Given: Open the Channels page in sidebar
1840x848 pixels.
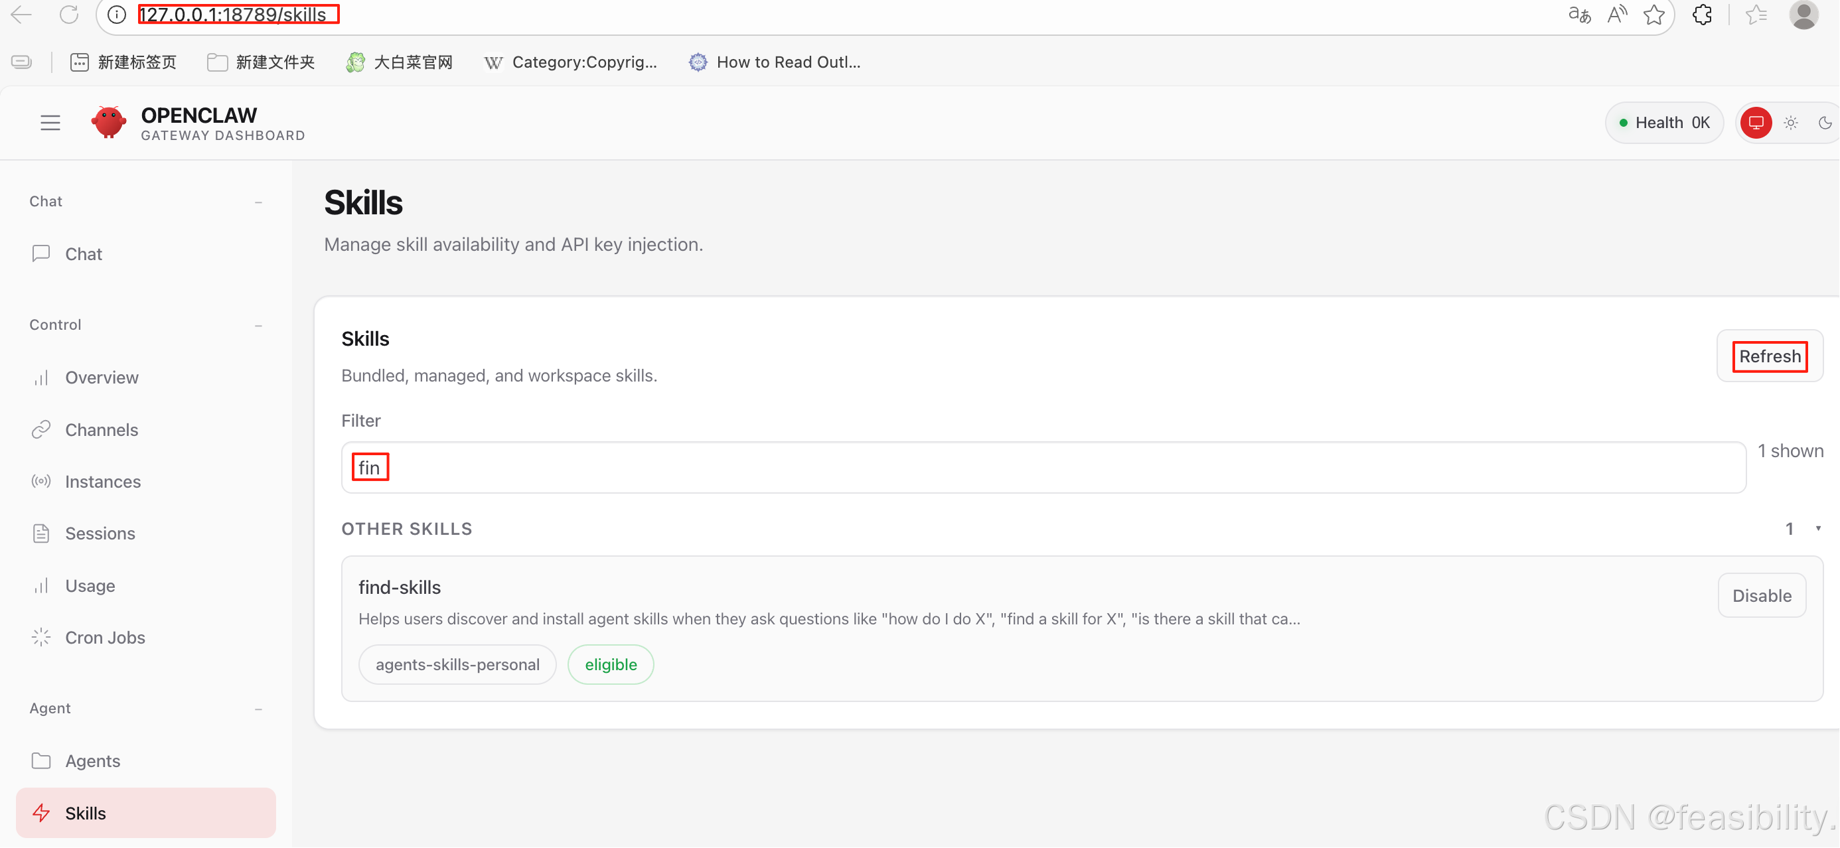Looking at the screenshot, I should click(102, 430).
